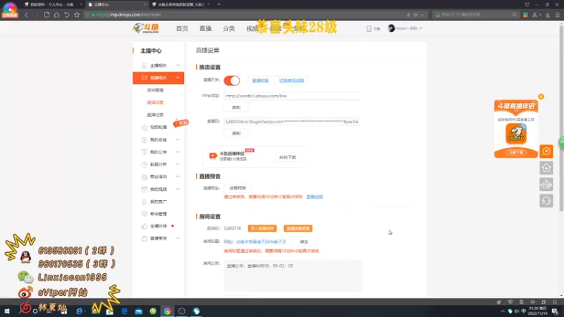This screenshot has width=564, height=317.
Task: Open the Mail app from taskbar
Action: tap(138, 311)
